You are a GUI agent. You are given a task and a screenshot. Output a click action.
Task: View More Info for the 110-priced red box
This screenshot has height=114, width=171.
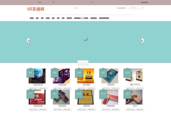point(115,109)
